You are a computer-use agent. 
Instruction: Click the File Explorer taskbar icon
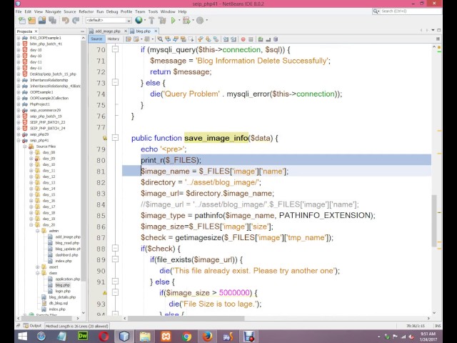pos(145,337)
